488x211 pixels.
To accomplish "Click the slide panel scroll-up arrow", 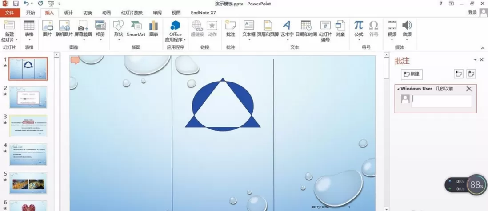I will 56,55.
